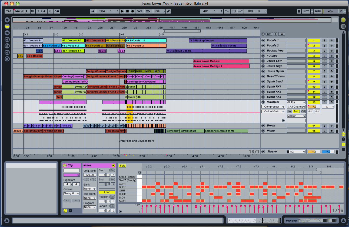Click the lock icon next to Set

[282, 34]
